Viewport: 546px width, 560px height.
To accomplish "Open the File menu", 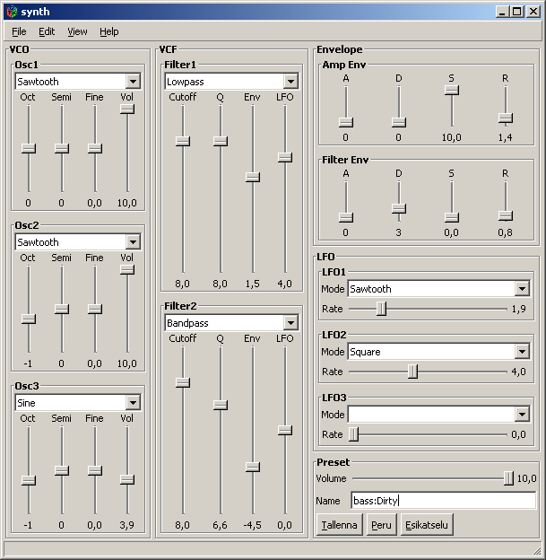I will 19,31.
